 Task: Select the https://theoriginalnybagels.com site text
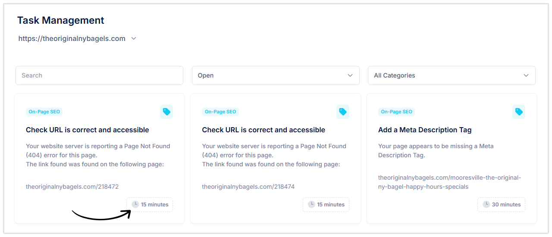(x=72, y=38)
